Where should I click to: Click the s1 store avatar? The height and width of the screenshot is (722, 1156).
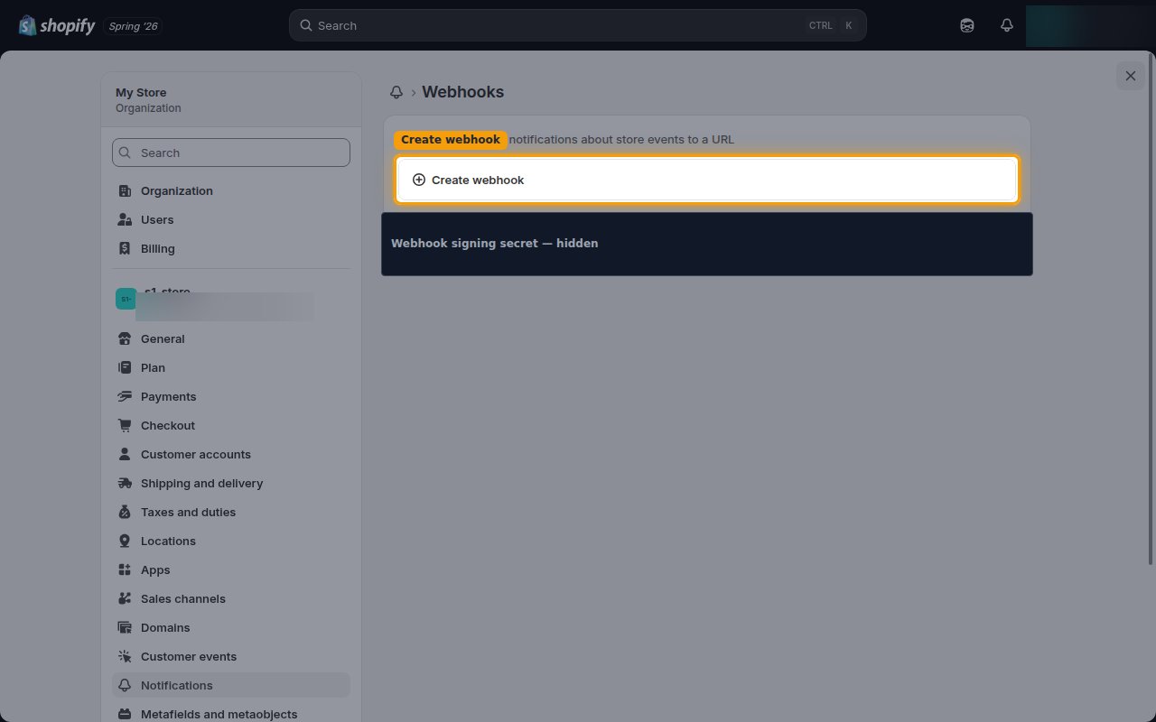pos(126,299)
